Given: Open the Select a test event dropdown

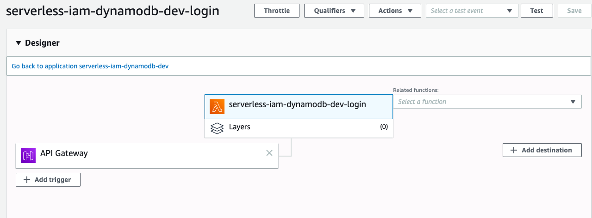Looking at the screenshot, I should 472,11.
